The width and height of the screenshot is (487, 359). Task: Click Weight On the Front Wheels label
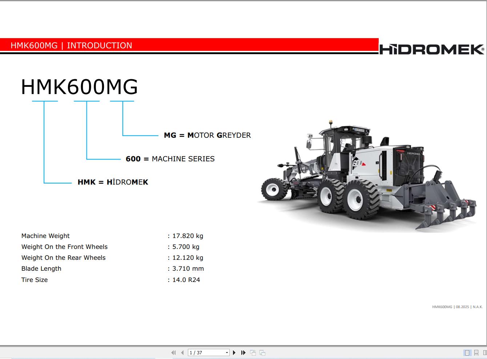point(64,247)
